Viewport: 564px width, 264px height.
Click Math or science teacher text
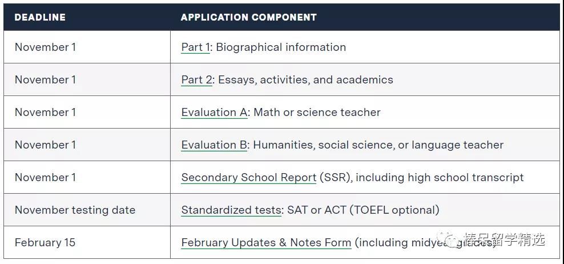[317, 112]
